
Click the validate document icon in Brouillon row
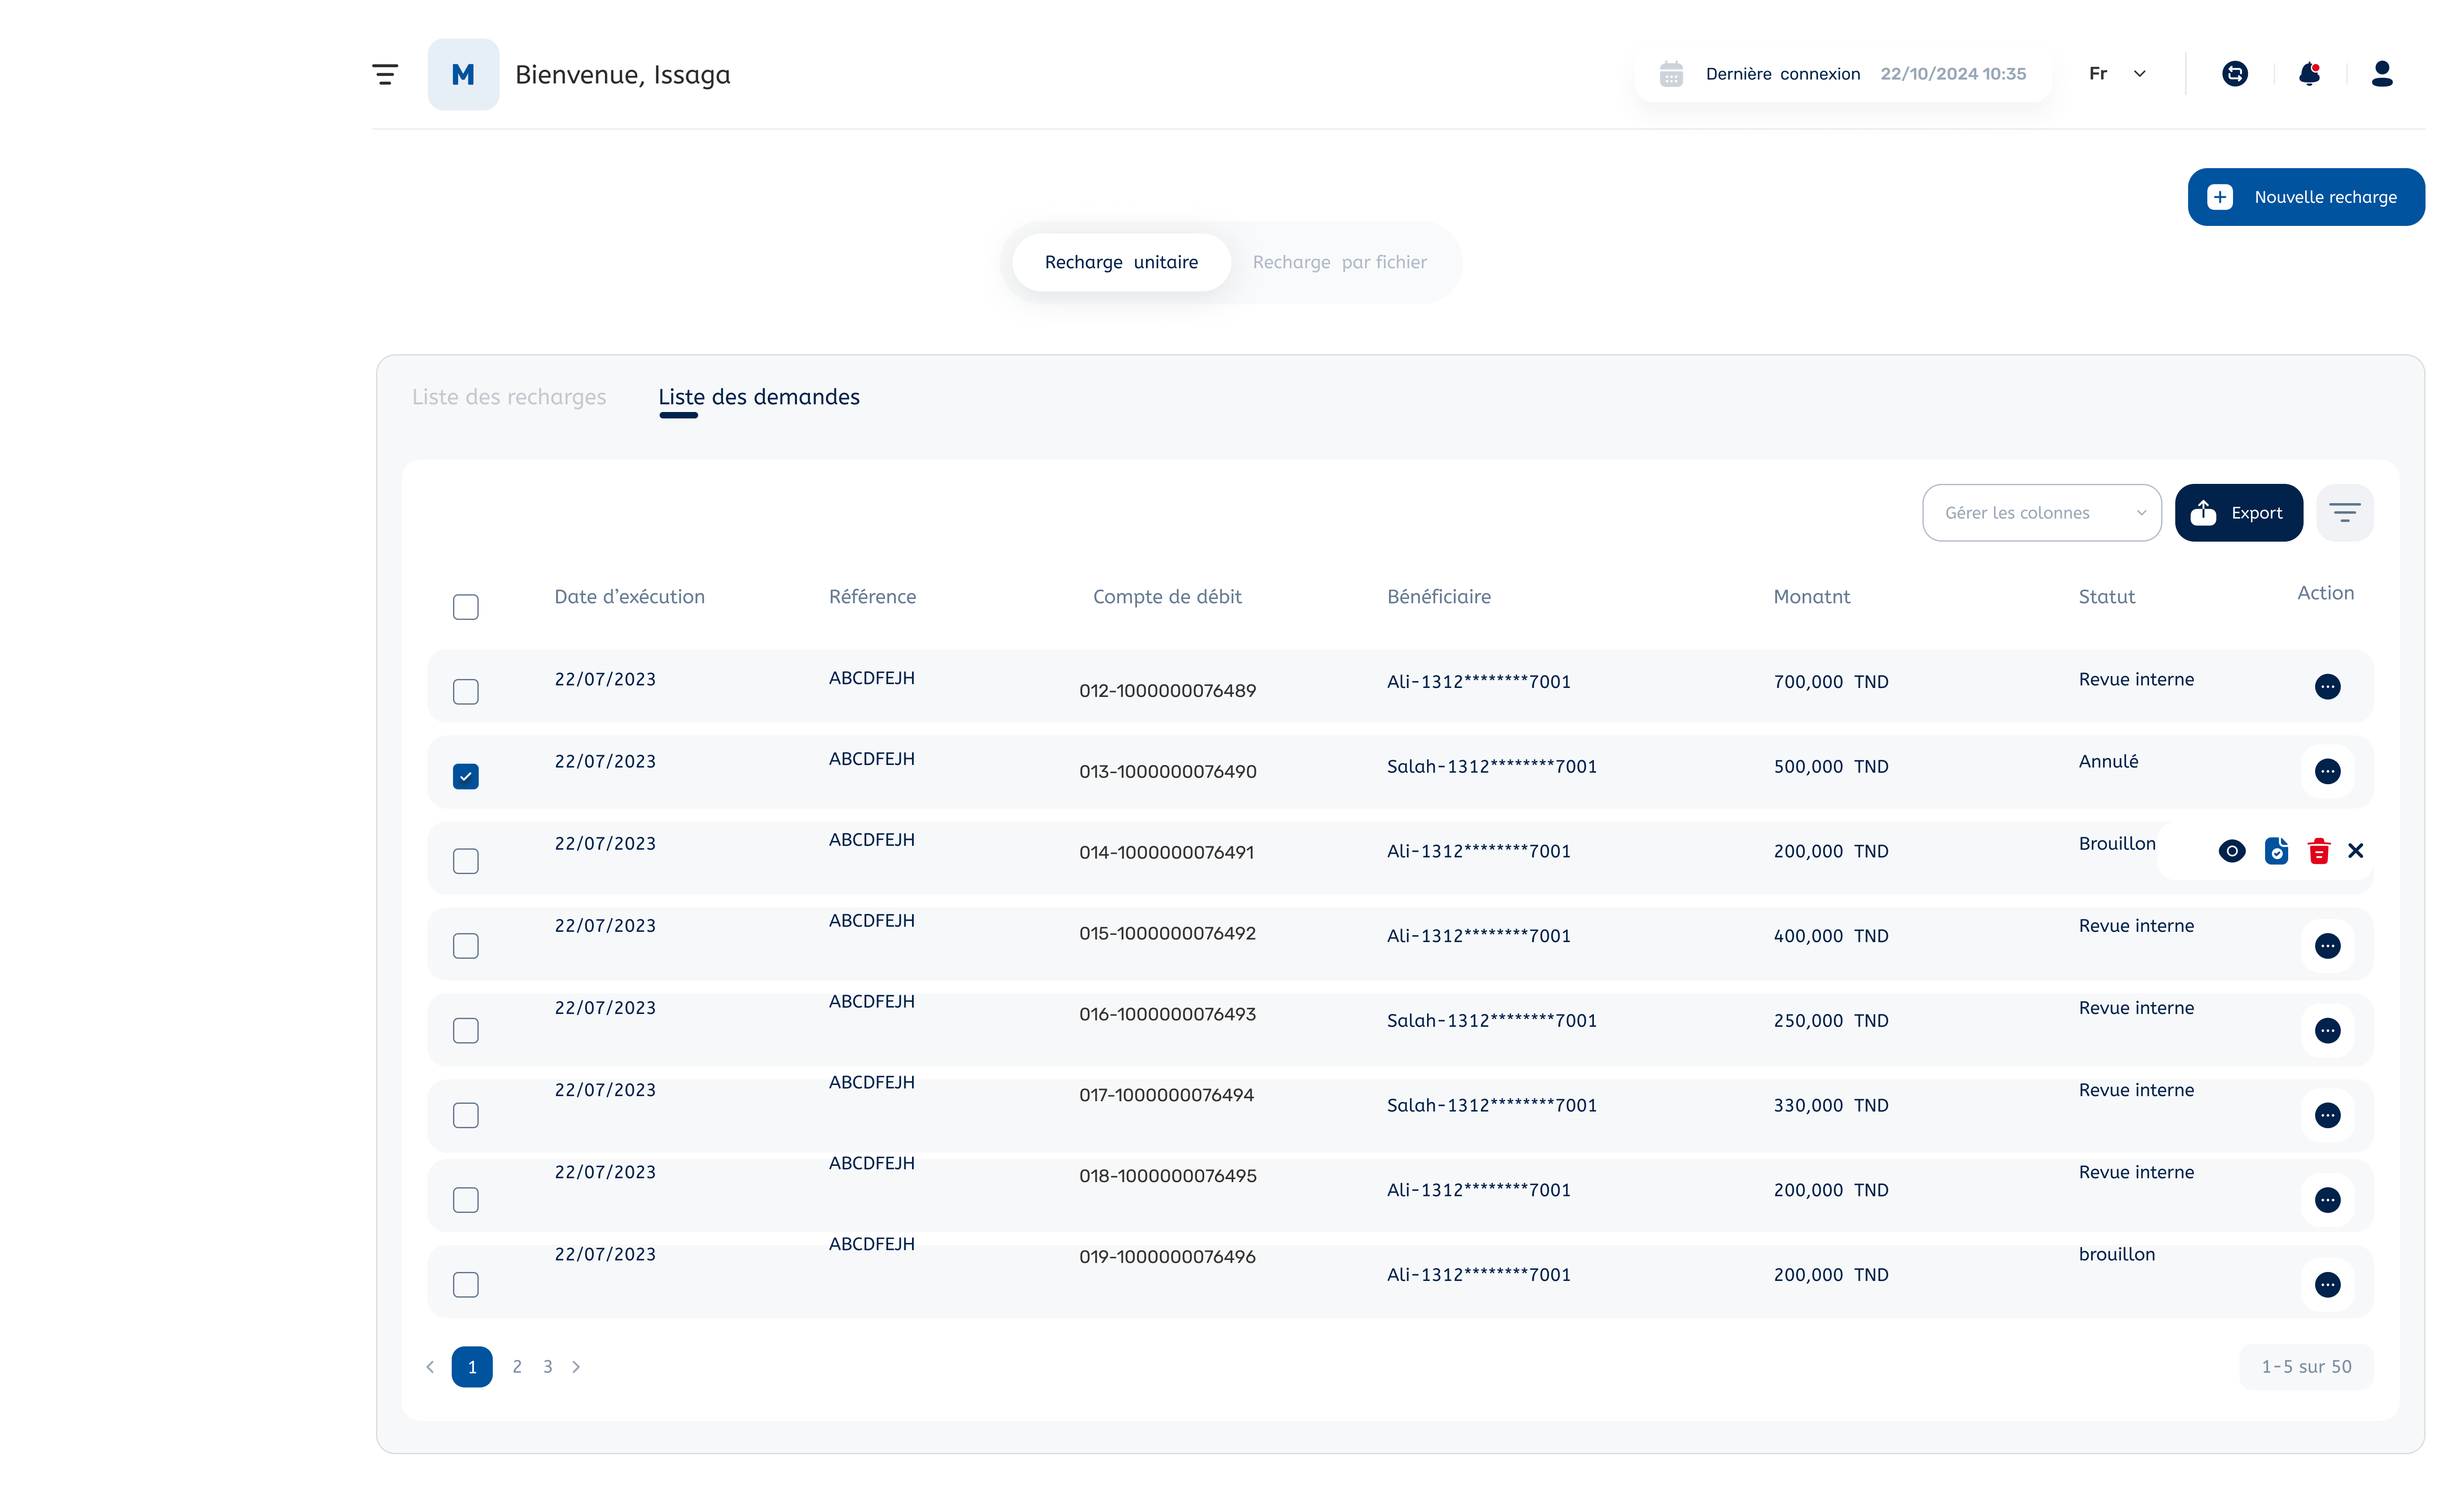point(2277,851)
